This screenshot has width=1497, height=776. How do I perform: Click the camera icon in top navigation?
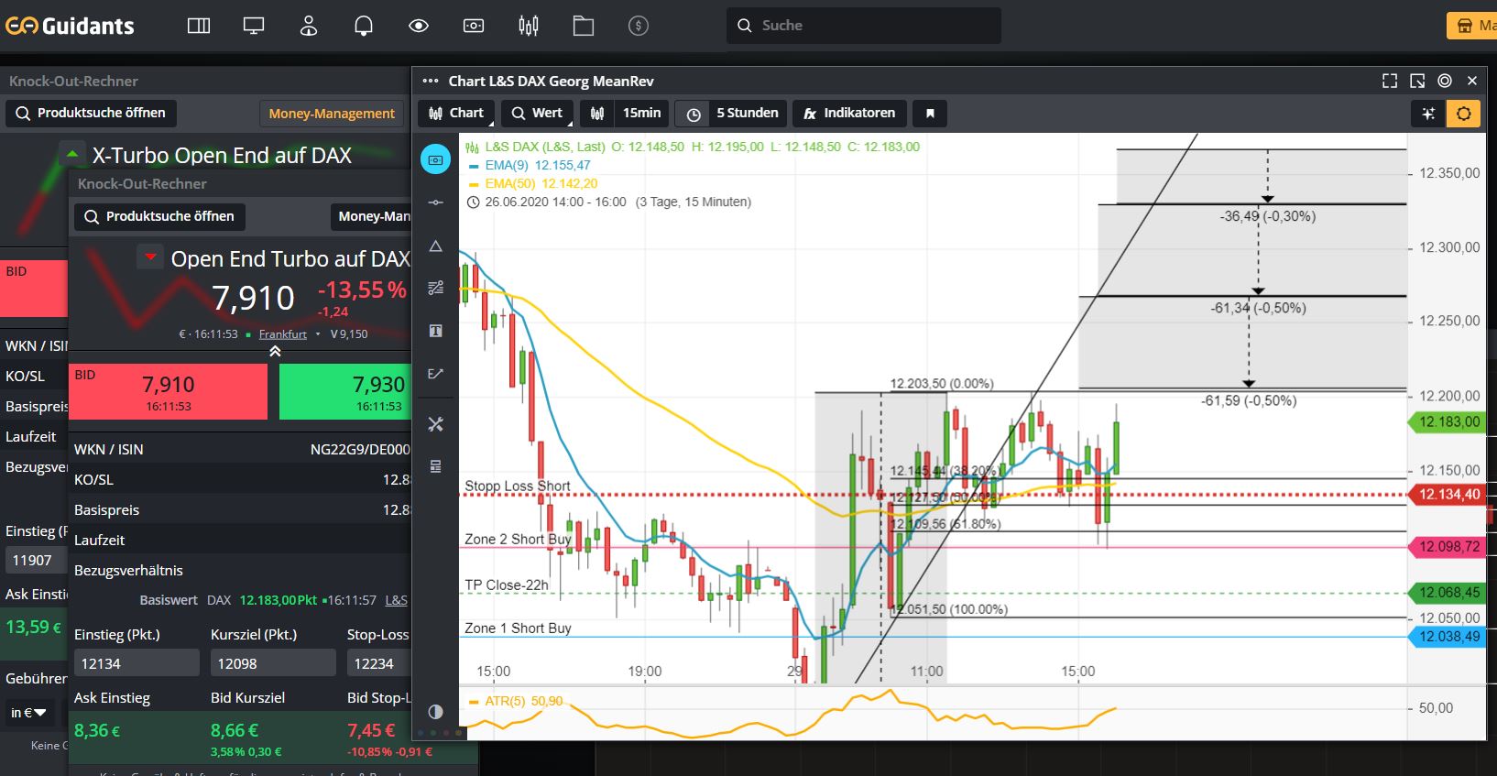[474, 26]
